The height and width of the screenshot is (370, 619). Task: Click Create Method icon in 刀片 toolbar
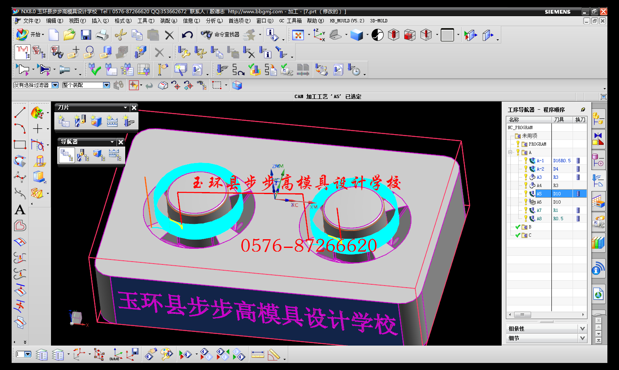point(112,121)
